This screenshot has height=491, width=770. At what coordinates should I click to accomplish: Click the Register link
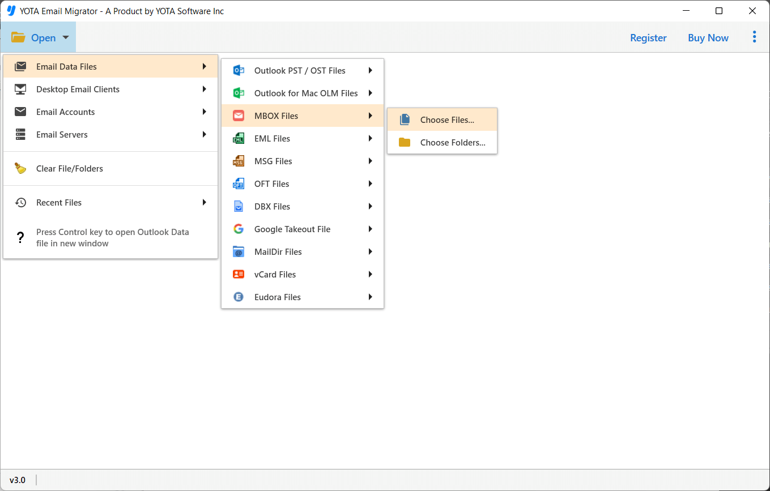[x=648, y=37]
